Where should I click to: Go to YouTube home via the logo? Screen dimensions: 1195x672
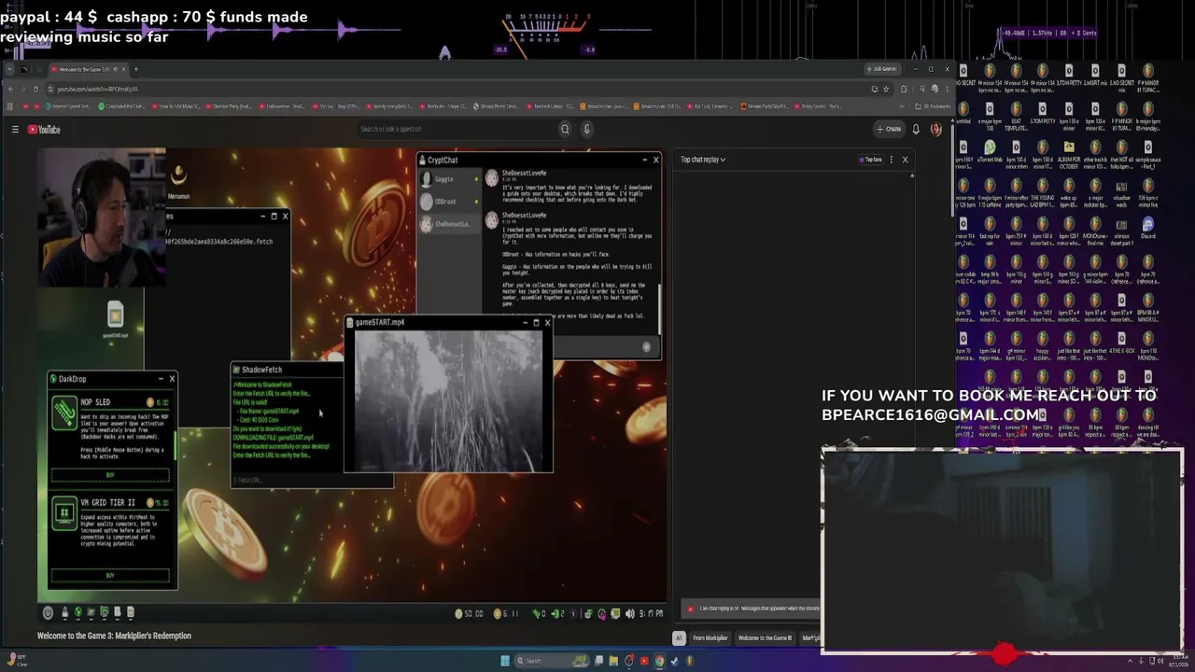point(44,130)
